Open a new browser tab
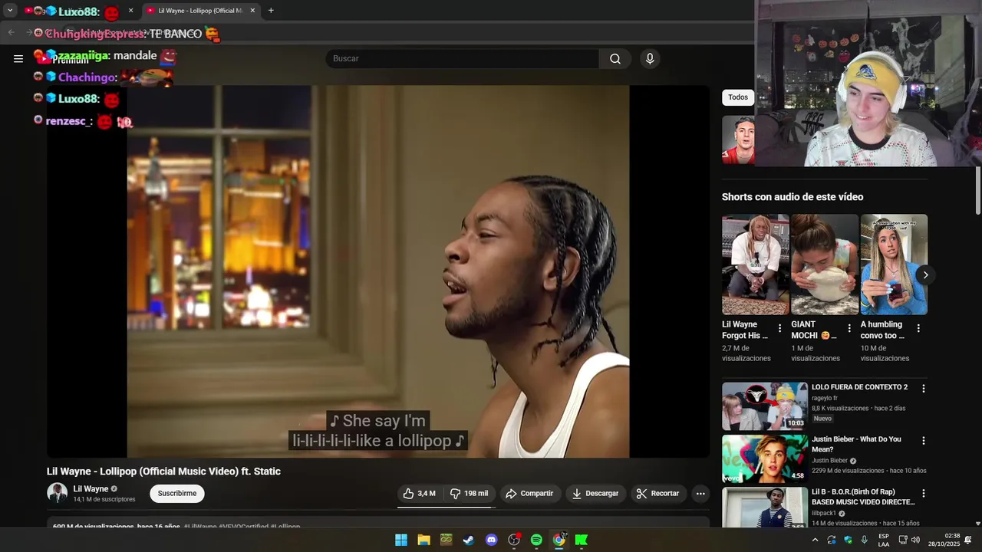Screen dimensions: 982x552 271,11
